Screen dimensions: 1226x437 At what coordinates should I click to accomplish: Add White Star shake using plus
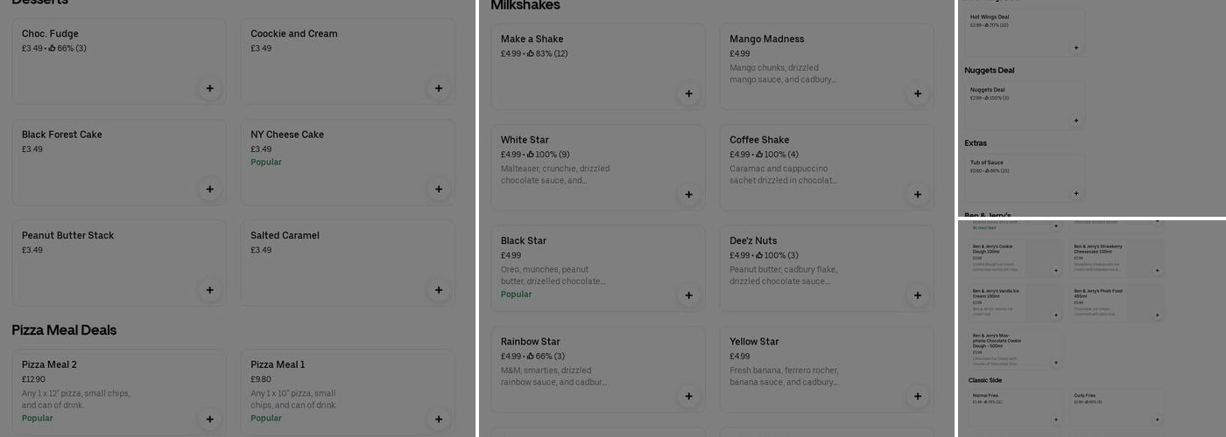[x=688, y=195]
